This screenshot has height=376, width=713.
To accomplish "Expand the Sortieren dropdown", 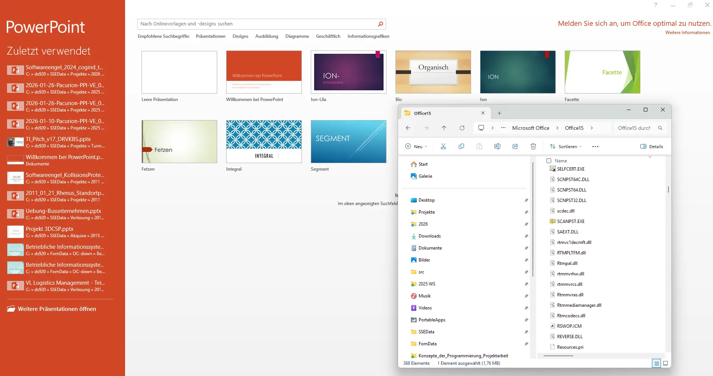I will [x=565, y=146].
